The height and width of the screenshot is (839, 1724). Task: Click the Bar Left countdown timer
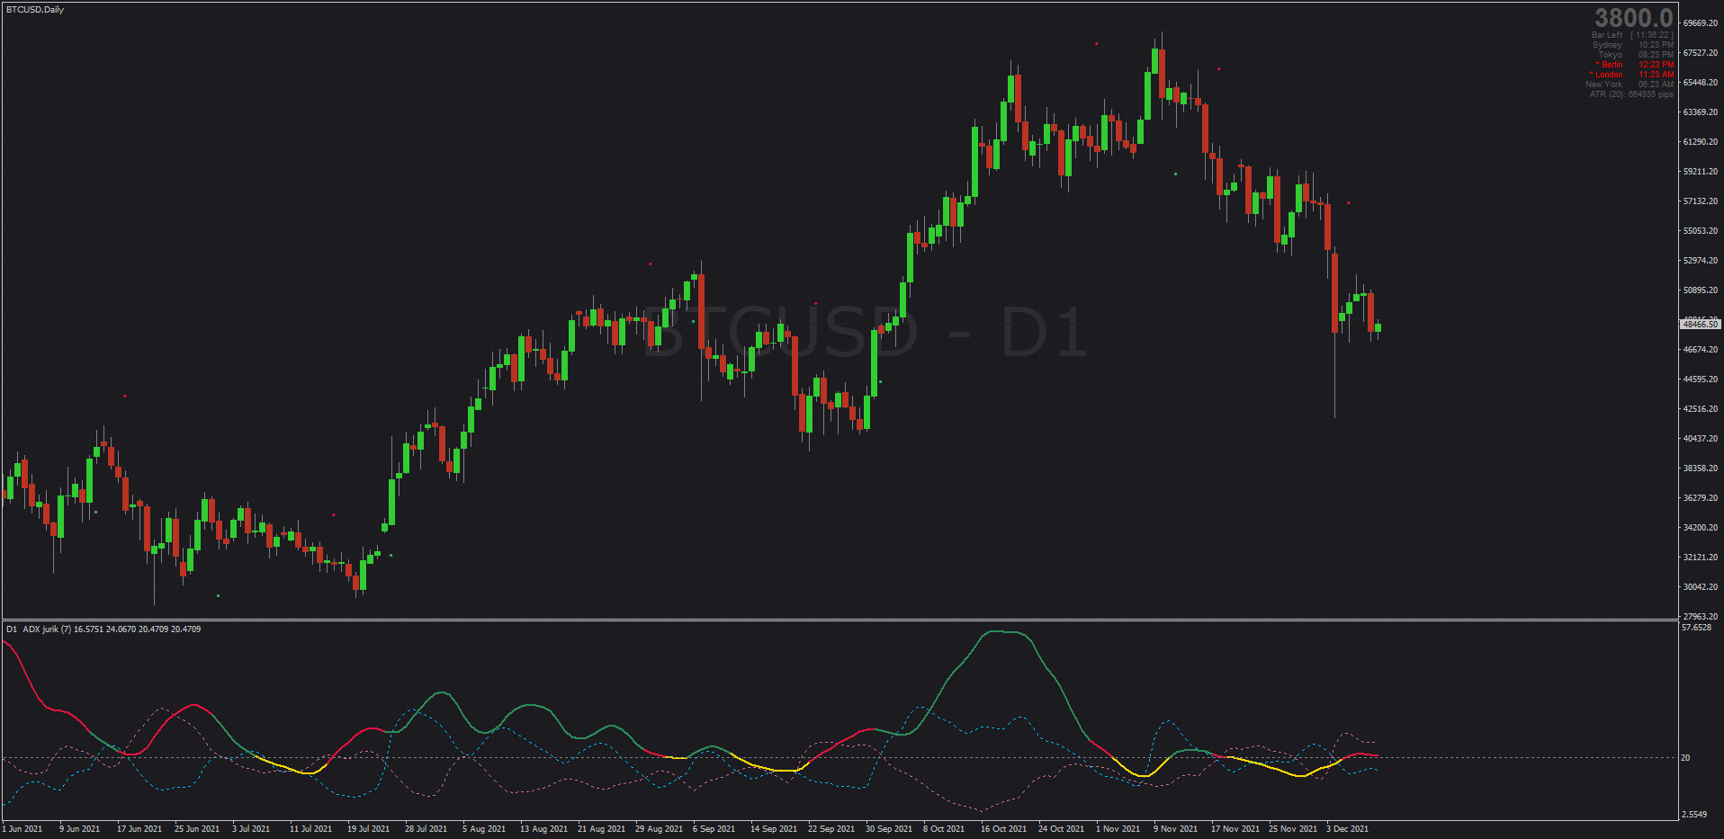(1632, 35)
